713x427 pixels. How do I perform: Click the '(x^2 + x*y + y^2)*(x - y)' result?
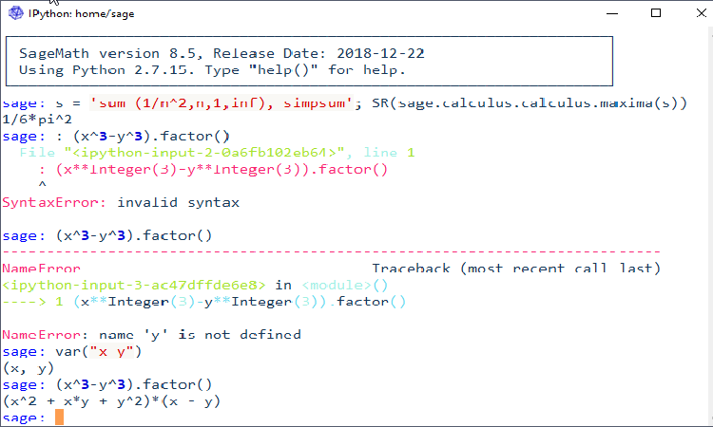tap(111, 401)
